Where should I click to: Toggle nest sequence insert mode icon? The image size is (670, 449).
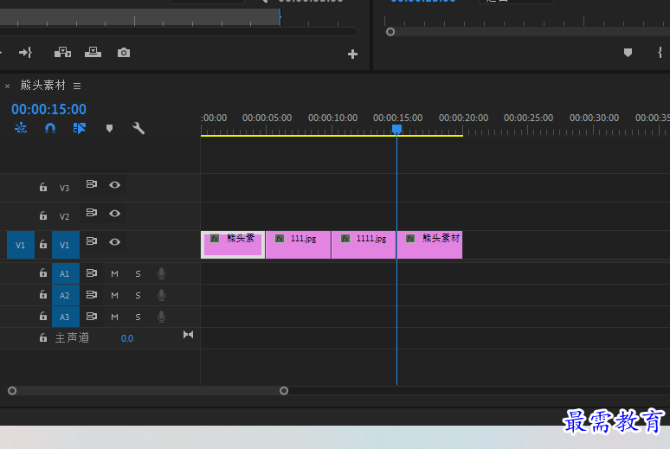coord(21,128)
